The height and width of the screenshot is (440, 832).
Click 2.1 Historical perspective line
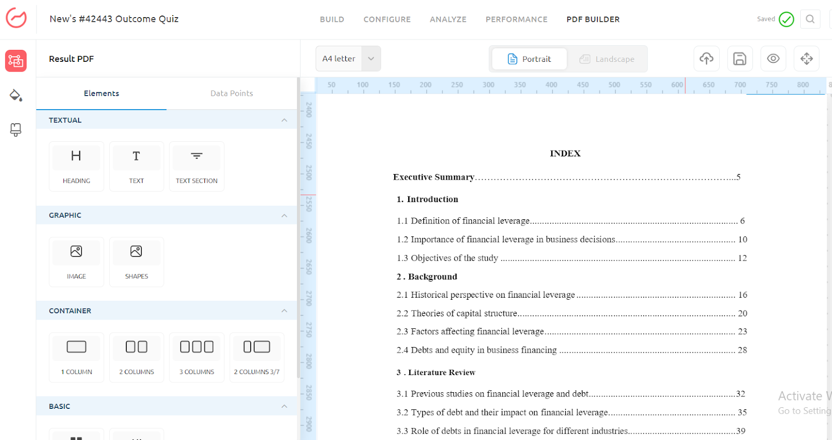[571, 295]
